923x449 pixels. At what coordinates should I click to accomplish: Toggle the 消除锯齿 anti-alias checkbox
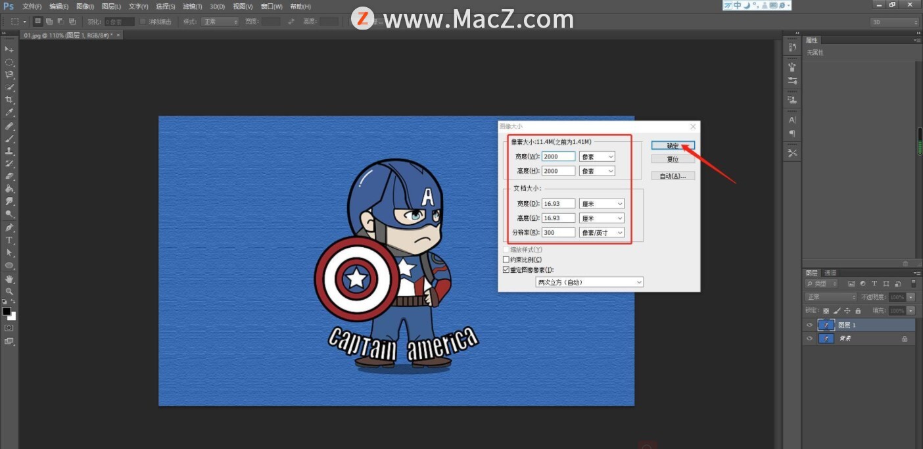click(143, 22)
